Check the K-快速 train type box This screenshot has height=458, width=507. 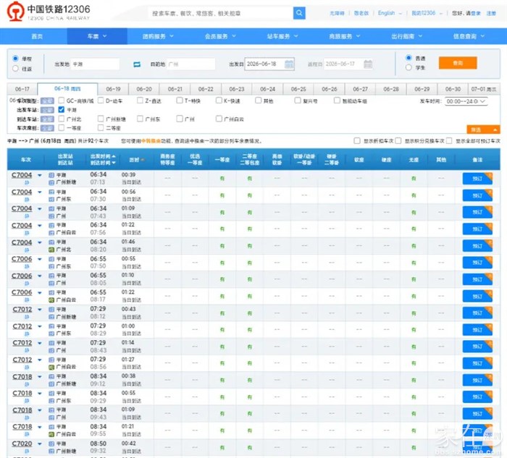pos(219,101)
